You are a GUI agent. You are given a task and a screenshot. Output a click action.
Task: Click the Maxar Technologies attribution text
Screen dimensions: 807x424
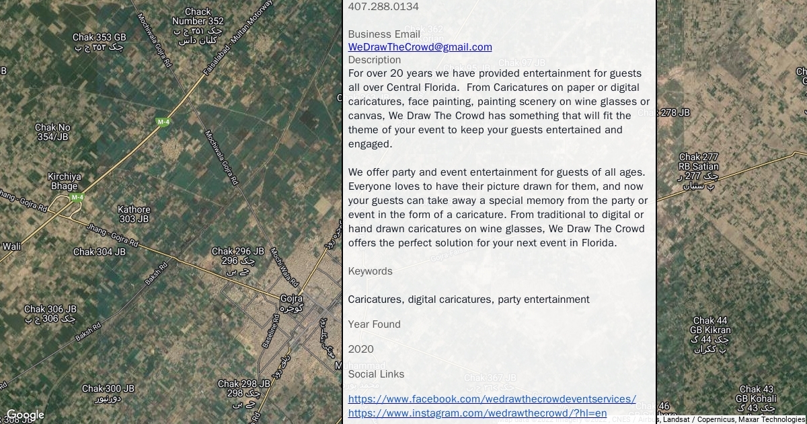(771, 419)
